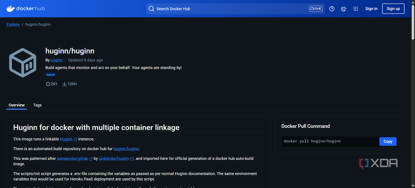Open the apps grid icon
Image resolution: width=415 pixels, height=188 pixels.
[x=356, y=9]
